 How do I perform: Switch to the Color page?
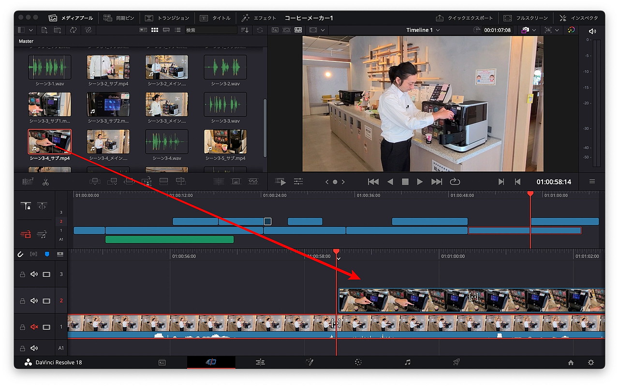point(358,362)
